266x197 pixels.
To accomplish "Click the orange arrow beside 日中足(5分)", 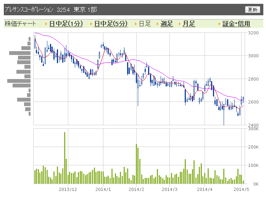I will (91, 24).
